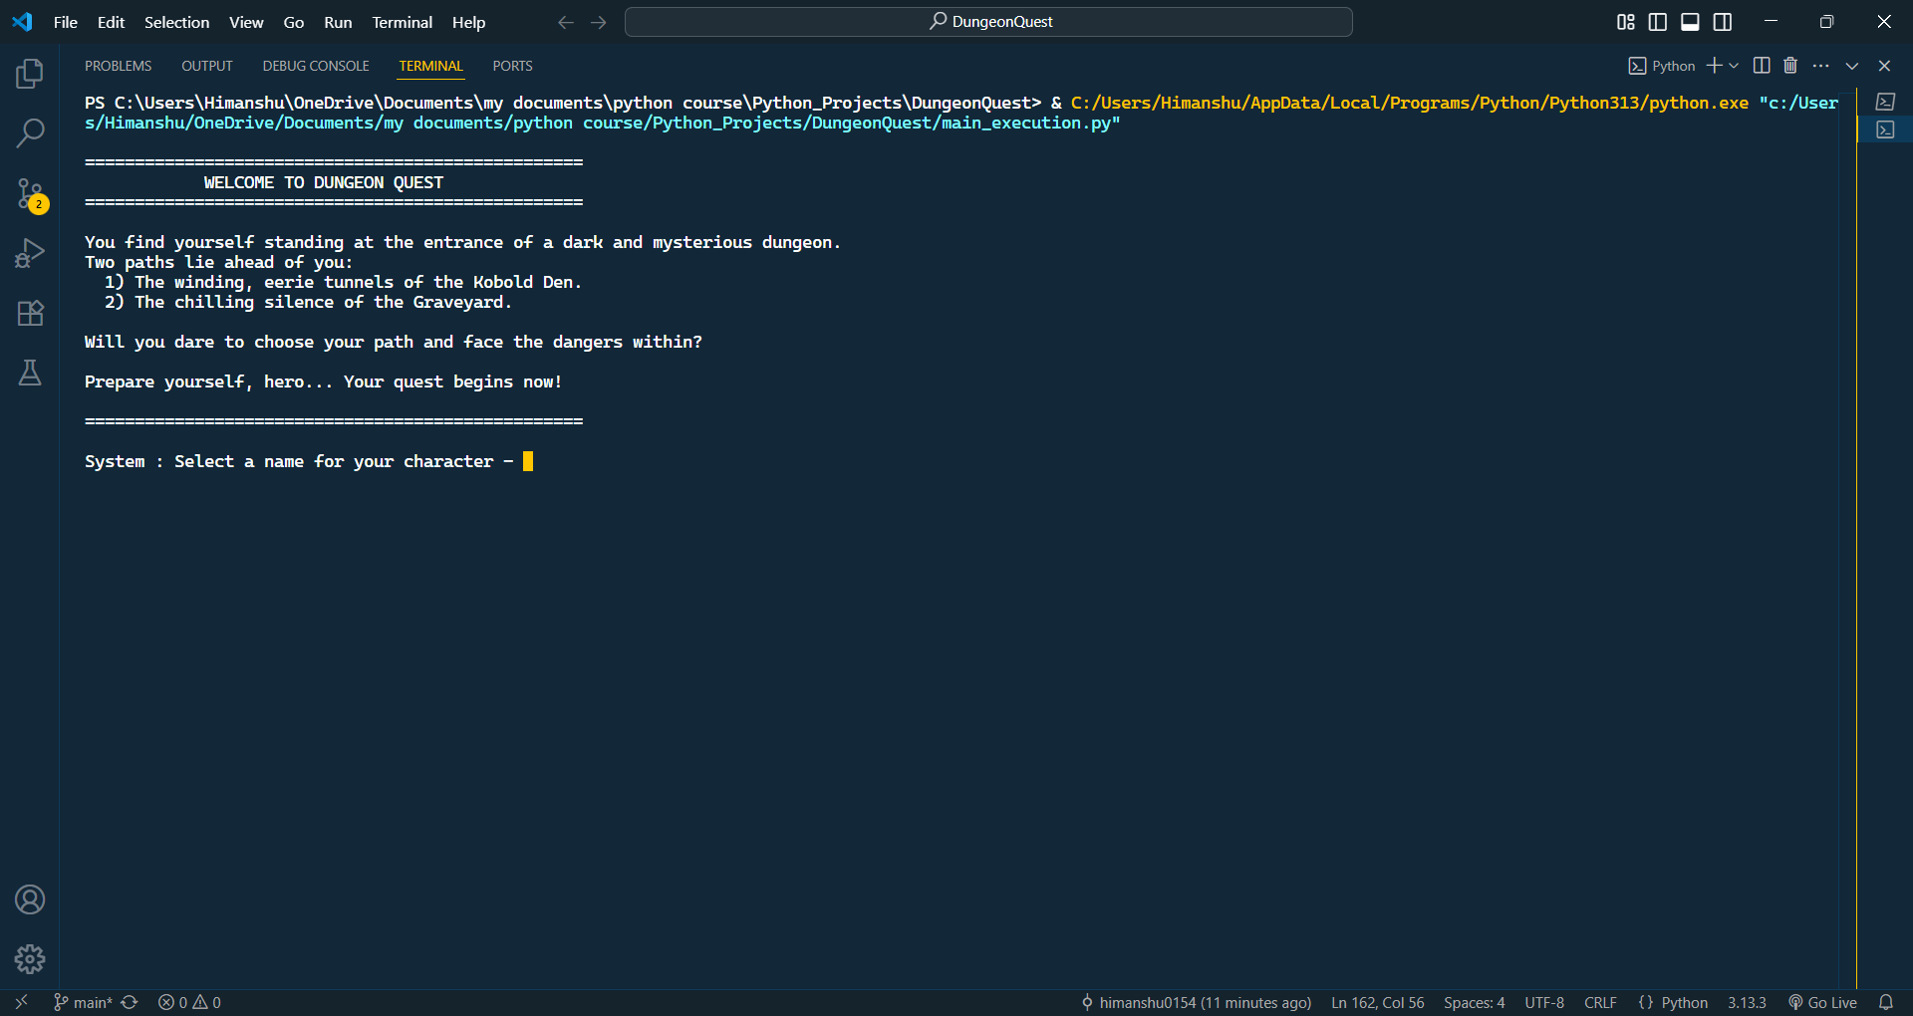Go to line via Ln 162, Col 56
Viewport: 1913px width, 1016px height.
pos(1378,1002)
